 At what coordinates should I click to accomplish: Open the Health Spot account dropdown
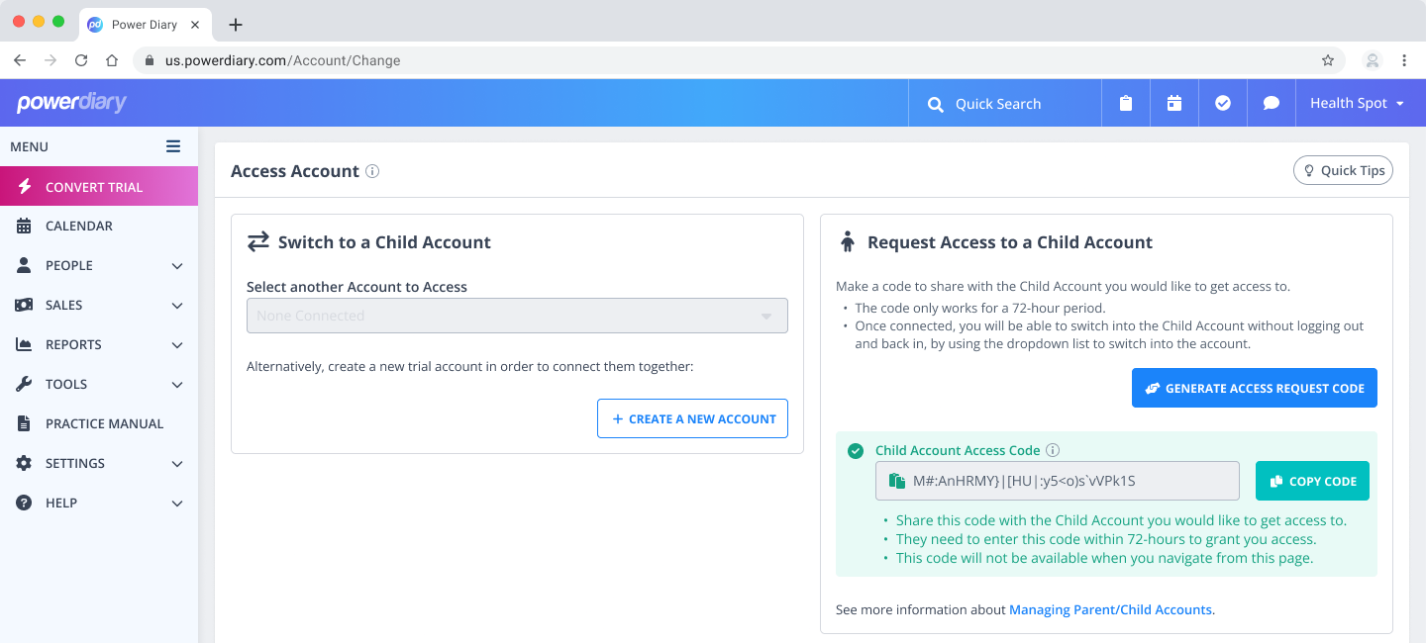(1357, 103)
